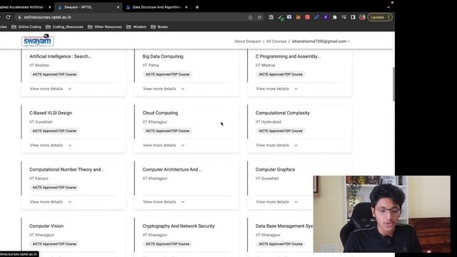Viewport: 457px width, 257px height.
Task: Expand details for Computational Complexity
Action: (277, 145)
